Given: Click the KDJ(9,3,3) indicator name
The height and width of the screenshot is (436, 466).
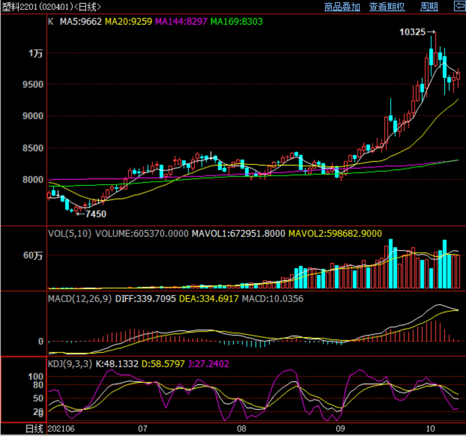Looking at the screenshot, I should click(70, 364).
